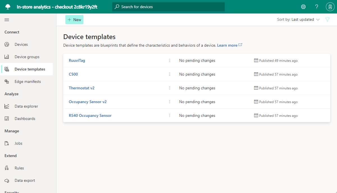
Task: Open the Sort by Last updated dropdown
Action: coord(298,20)
